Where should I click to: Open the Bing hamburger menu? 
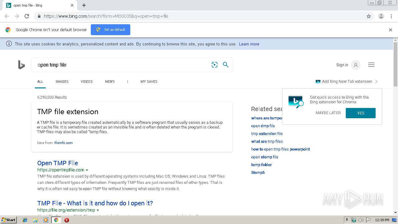pyautogui.click(x=371, y=65)
